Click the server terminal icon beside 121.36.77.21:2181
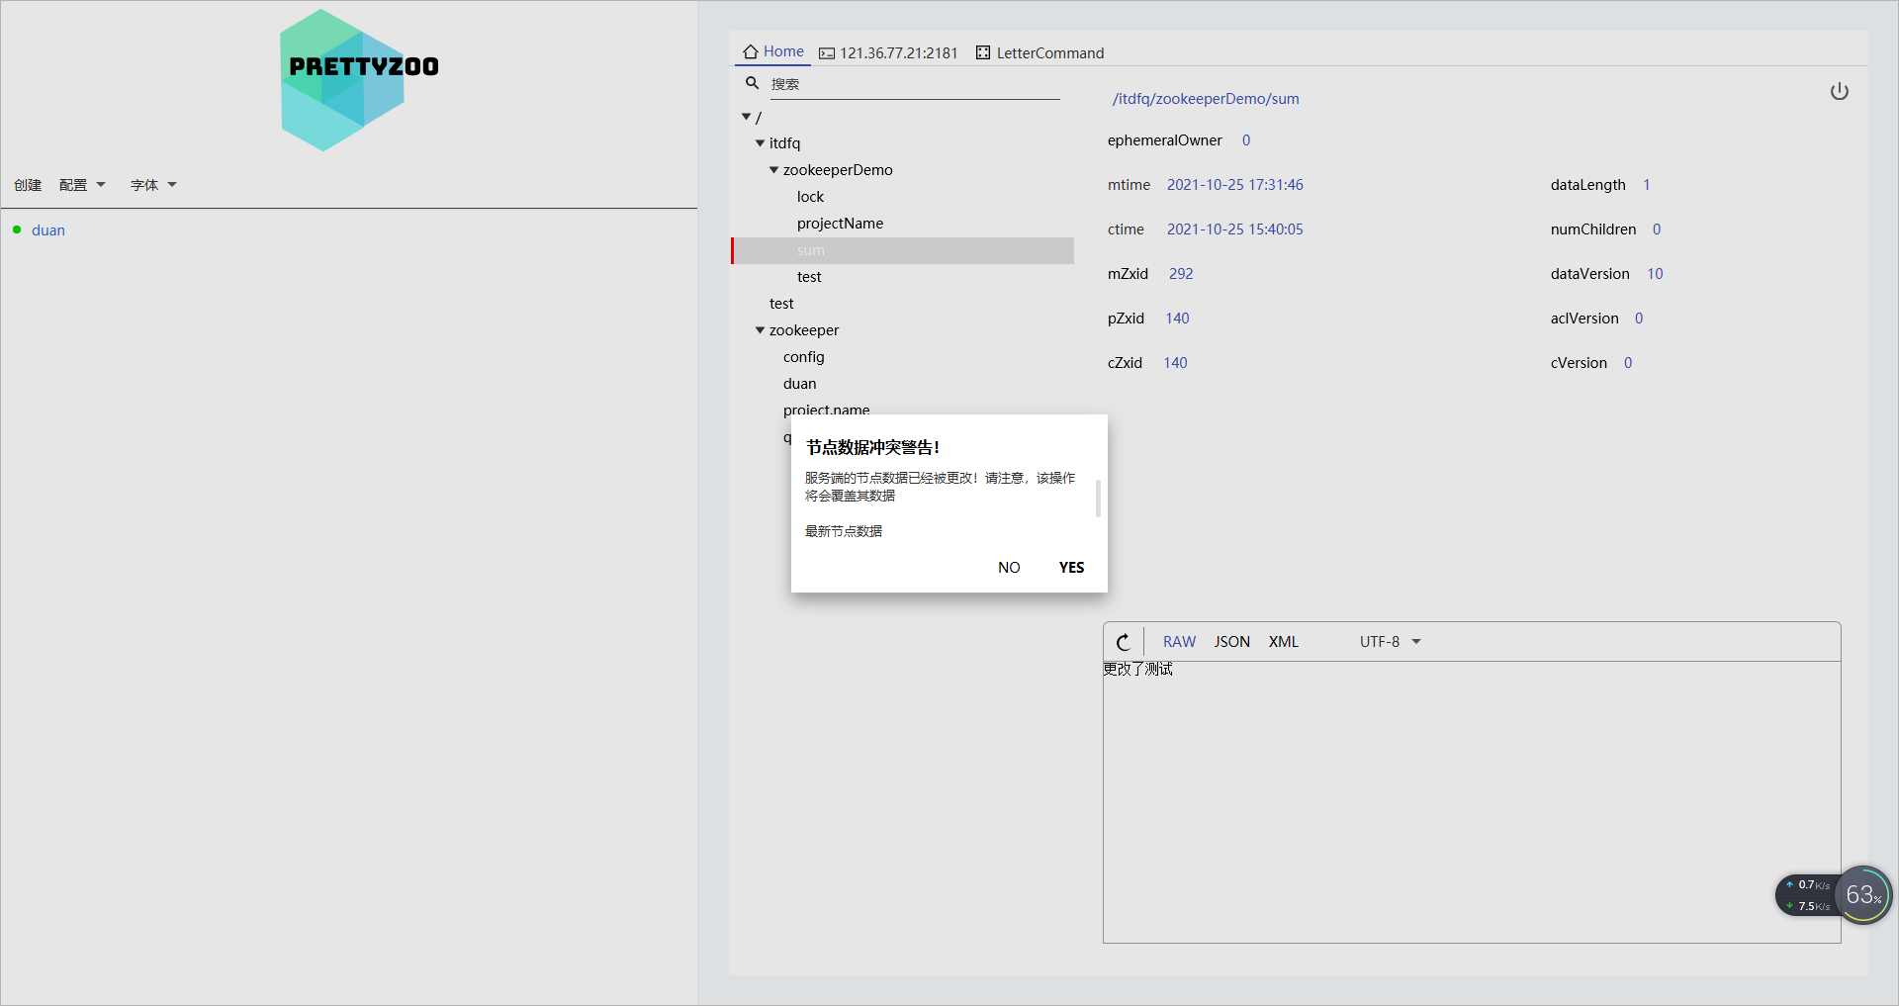The height and width of the screenshot is (1006, 1899). [x=827, y=53]
